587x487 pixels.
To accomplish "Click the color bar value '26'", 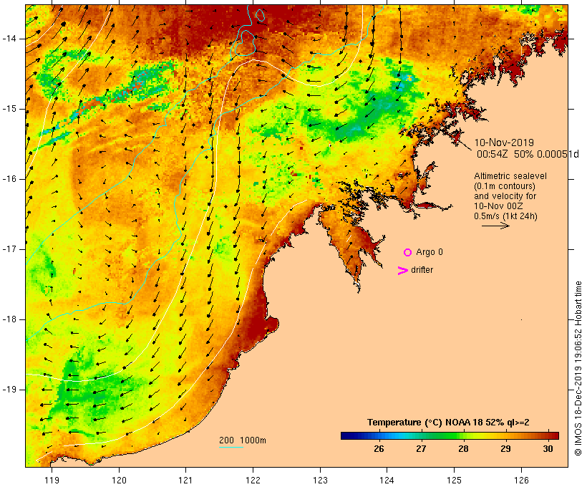I will pos(379,449).
